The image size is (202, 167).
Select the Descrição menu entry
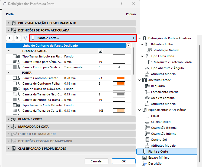pyautogui.click(x=155, y=163)
